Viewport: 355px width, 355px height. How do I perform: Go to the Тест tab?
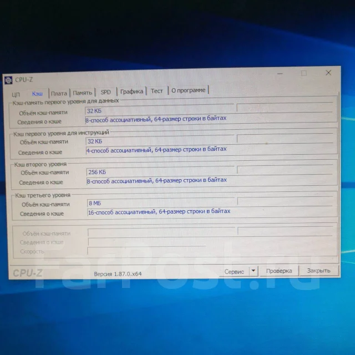tap(156, 91)
